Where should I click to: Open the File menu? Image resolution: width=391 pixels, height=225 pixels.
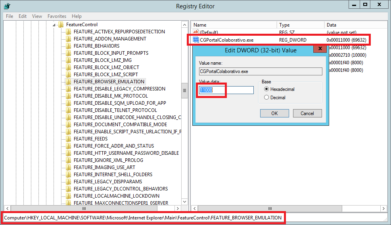point(10,16)
